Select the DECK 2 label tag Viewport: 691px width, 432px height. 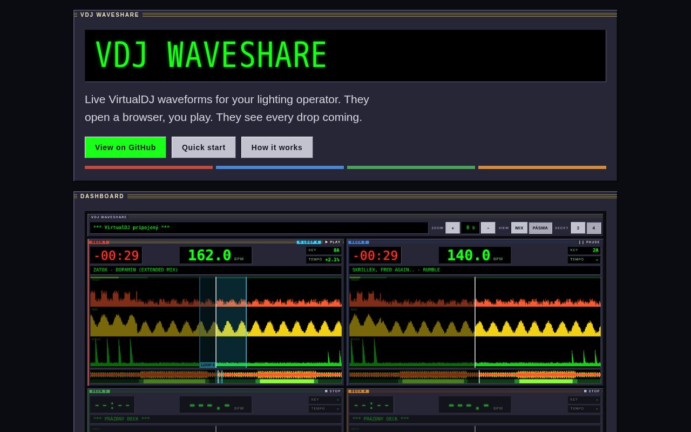(359, 242)
